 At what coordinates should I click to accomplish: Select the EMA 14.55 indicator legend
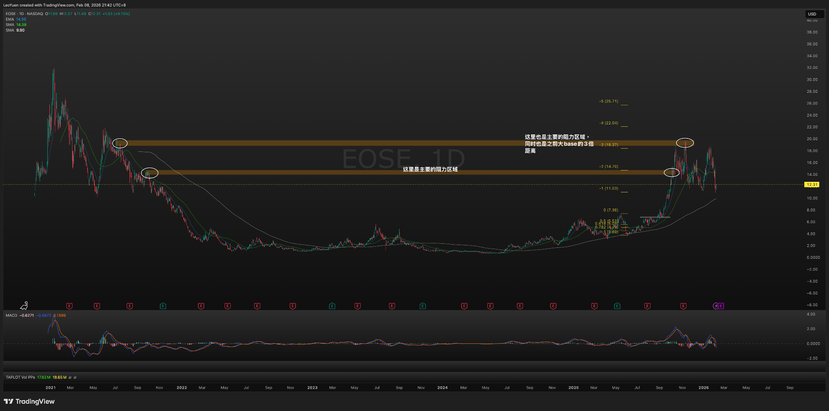pyautogui.click(x=16, y=19)
